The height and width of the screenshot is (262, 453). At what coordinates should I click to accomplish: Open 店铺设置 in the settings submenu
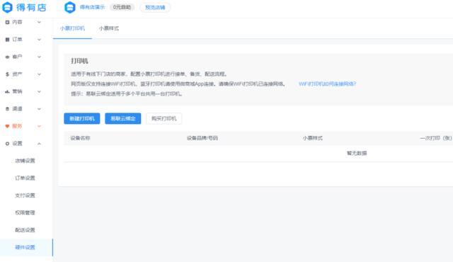(25, 161)
